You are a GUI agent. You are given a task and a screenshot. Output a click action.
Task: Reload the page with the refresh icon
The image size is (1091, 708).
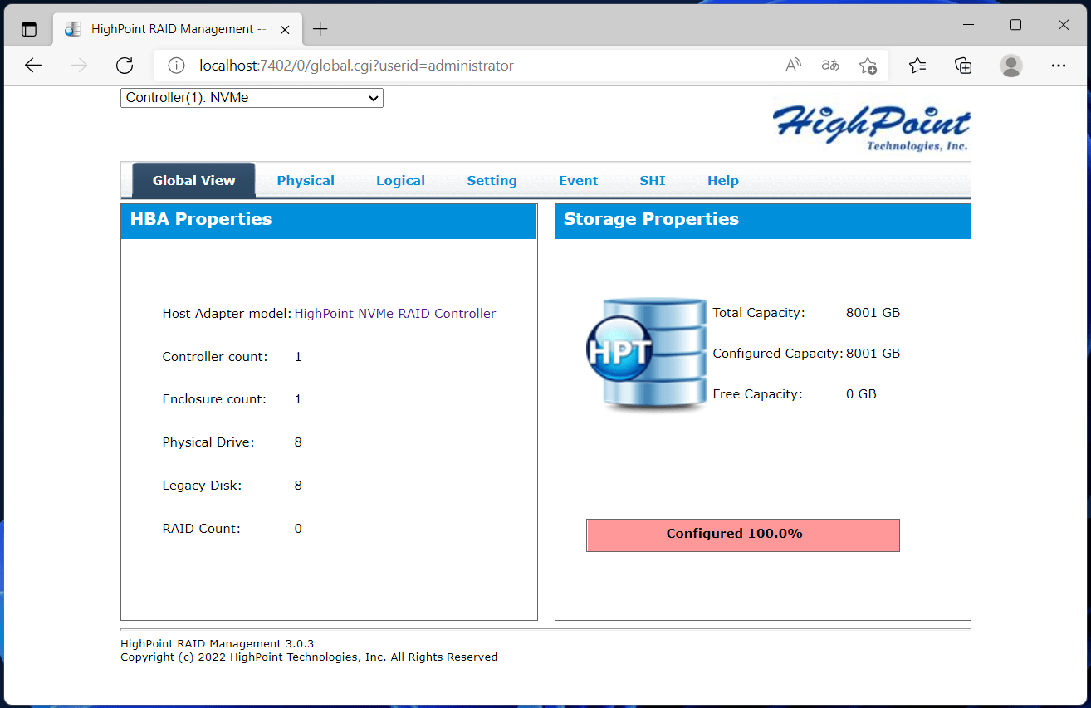pyautogui.click(x=125, y=66)
